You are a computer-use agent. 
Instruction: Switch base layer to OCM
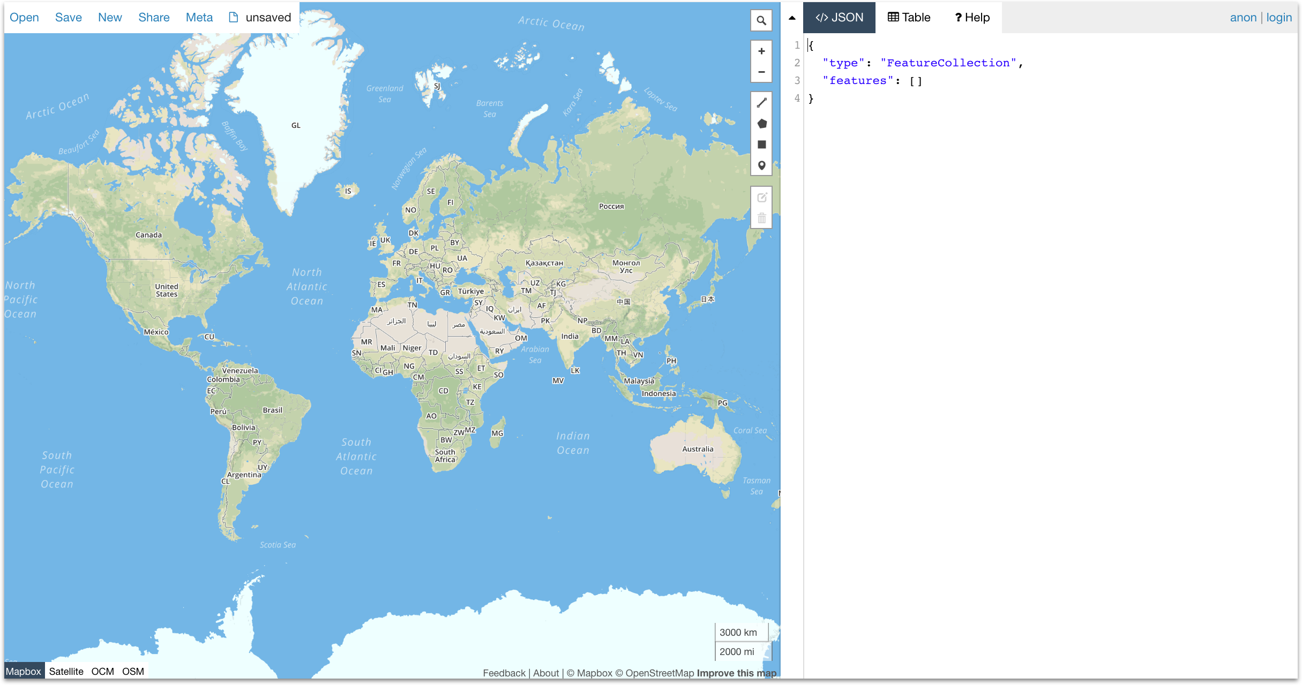click(102, 671)
